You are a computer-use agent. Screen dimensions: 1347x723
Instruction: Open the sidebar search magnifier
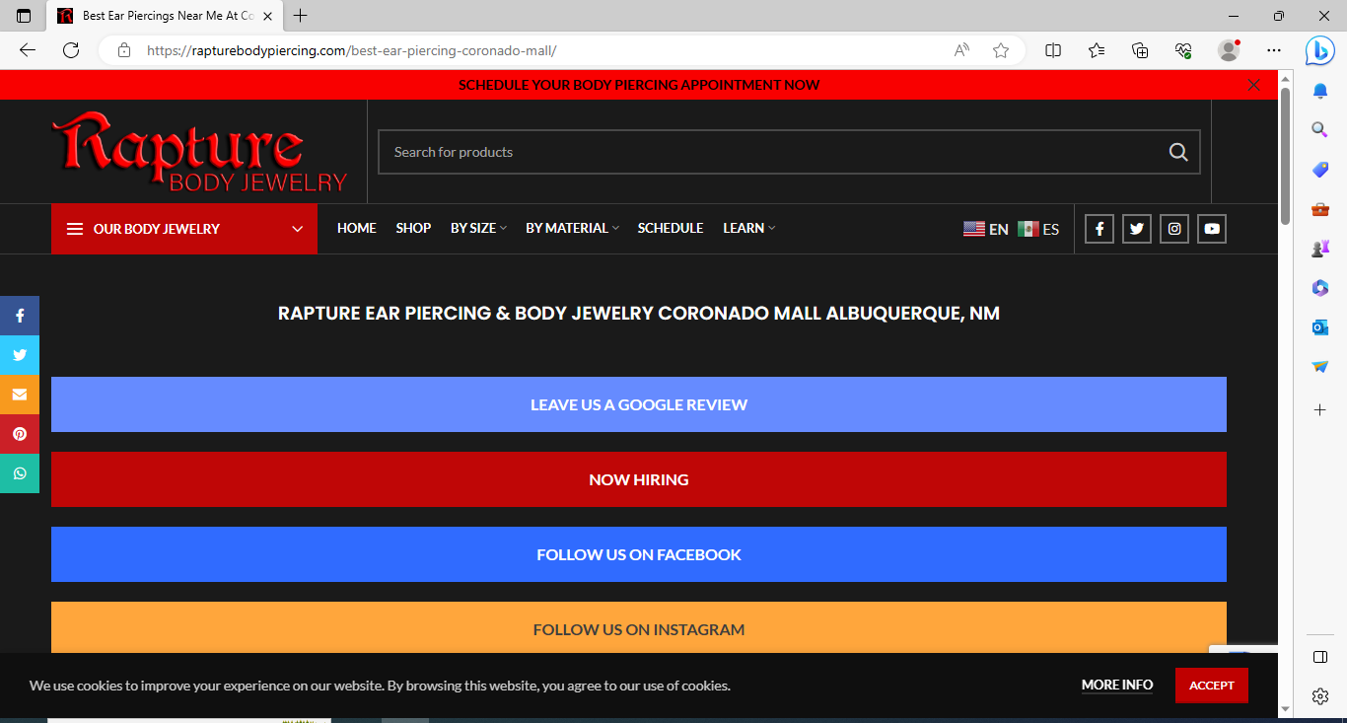click(1320, 130)
